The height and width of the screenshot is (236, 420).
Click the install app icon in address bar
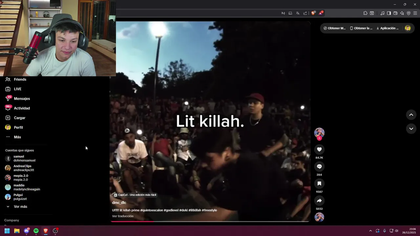click(290, 13)
